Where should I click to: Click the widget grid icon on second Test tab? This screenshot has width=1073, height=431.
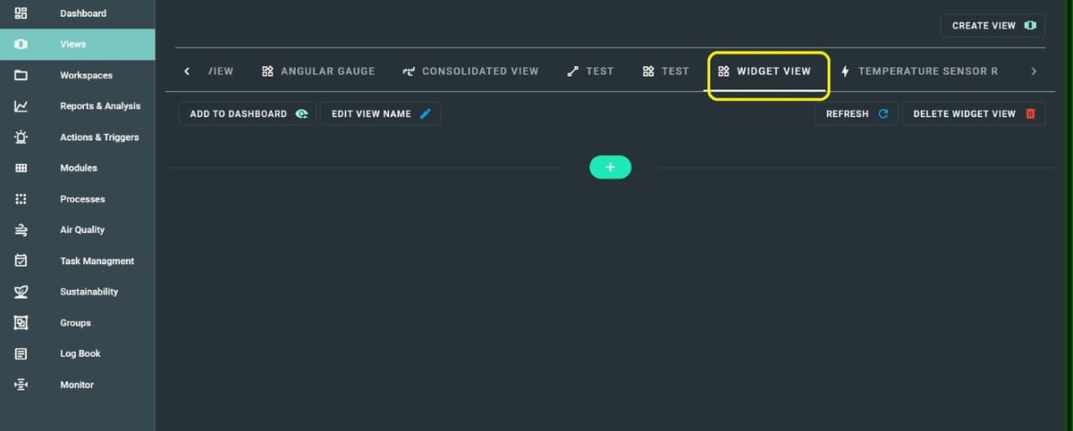(648, 71)
